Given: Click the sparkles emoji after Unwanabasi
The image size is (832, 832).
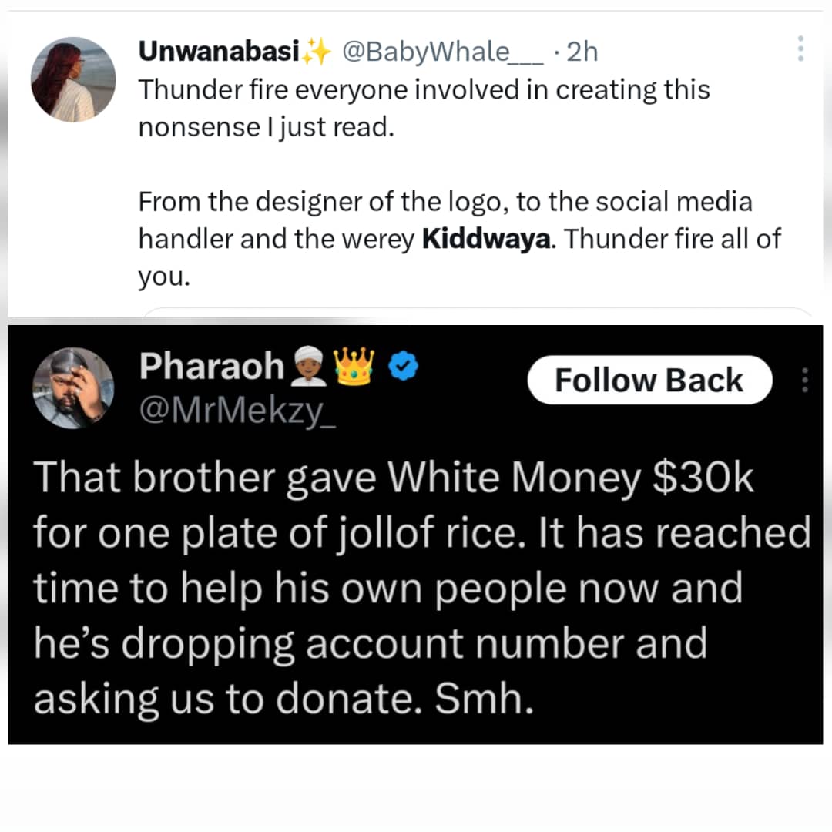Looking at the screenshot, I should pyautogui.click(x=316, y=52).
